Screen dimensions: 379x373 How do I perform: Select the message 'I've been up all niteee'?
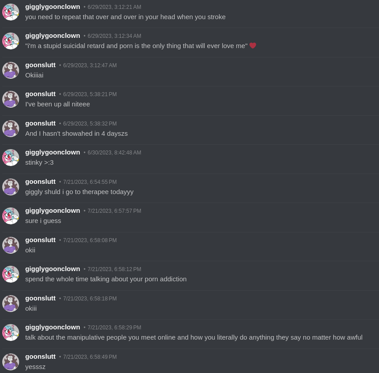tap(57, 104)
